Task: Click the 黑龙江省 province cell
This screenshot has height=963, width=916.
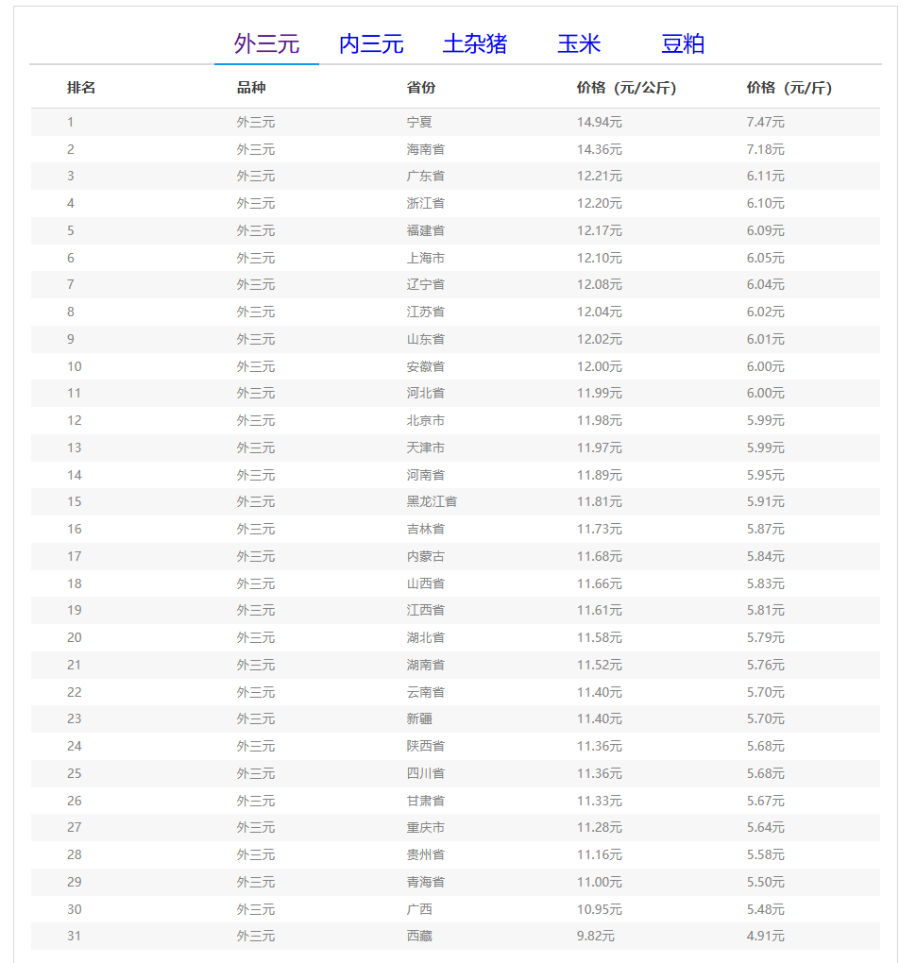Action: click(432, 501)
